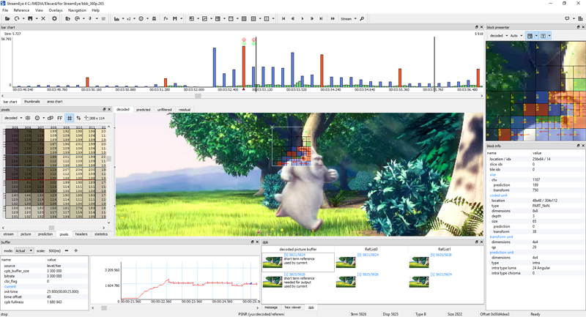The image size is (586, 317).
Task: Open the buffer mode Actual combo box
Action: pos(24,250)
